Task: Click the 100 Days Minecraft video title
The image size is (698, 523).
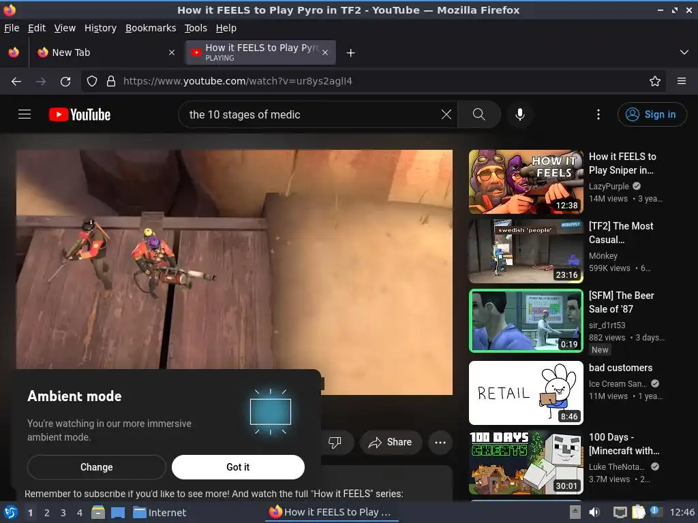Action: pos(624,444)
